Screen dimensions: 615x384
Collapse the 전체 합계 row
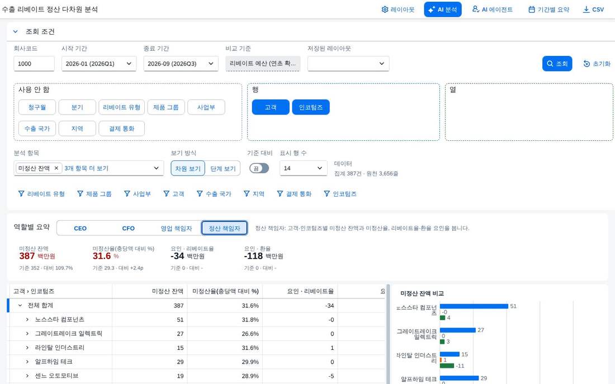tap(20, 305)
